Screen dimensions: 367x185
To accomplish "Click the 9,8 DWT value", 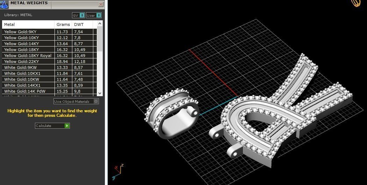I will [77, 91].
